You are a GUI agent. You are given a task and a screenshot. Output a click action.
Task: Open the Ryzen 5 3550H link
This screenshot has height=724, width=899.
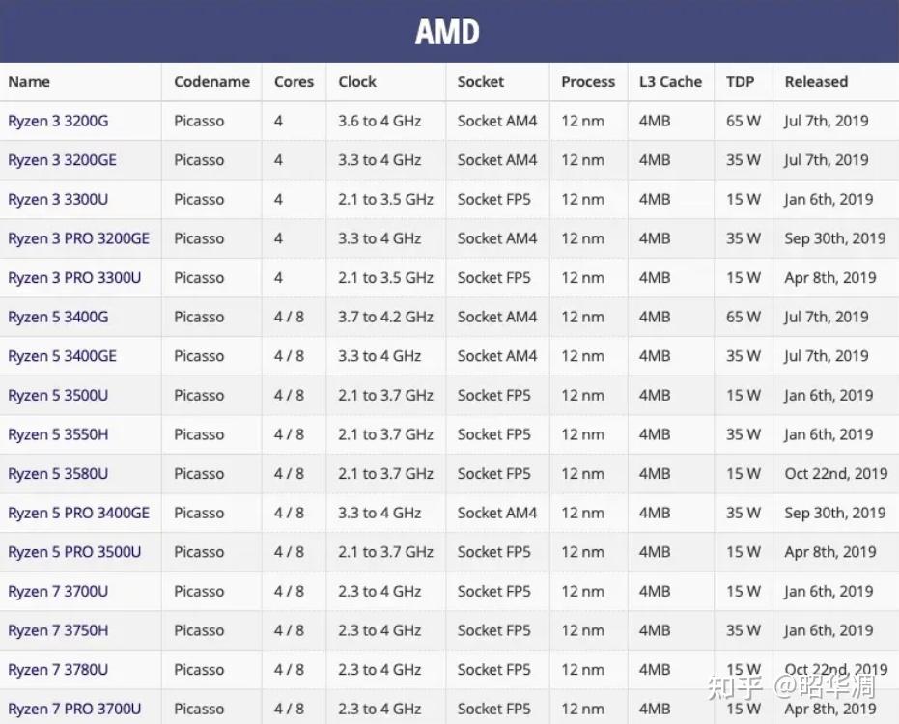58,434
